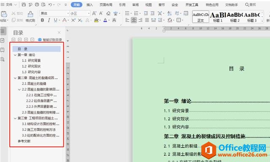
Task: Click the Print icon in quick access toolbar
Action: coord(37,5)
